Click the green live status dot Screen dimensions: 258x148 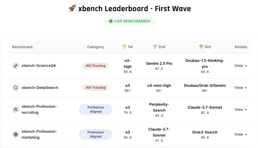click(x=111, y=21)
